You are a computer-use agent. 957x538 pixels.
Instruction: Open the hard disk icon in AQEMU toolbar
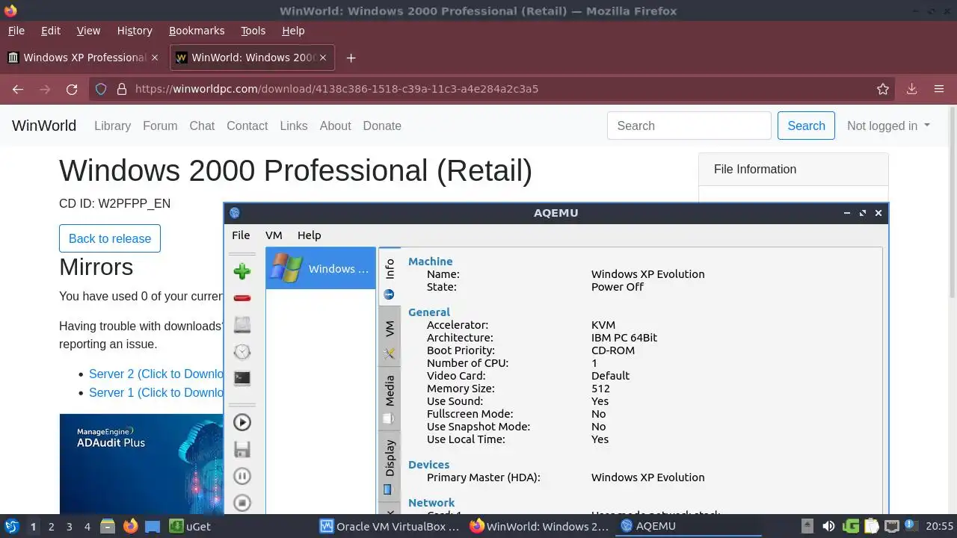pyautogui.click(x=241, y=324)
